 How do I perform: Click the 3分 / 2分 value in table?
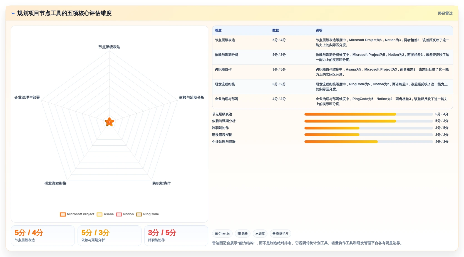(x=279, y=84)
